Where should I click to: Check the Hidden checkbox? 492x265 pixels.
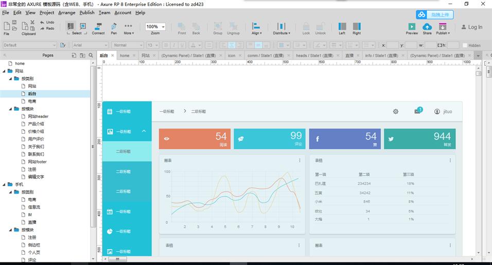(465, 45)
